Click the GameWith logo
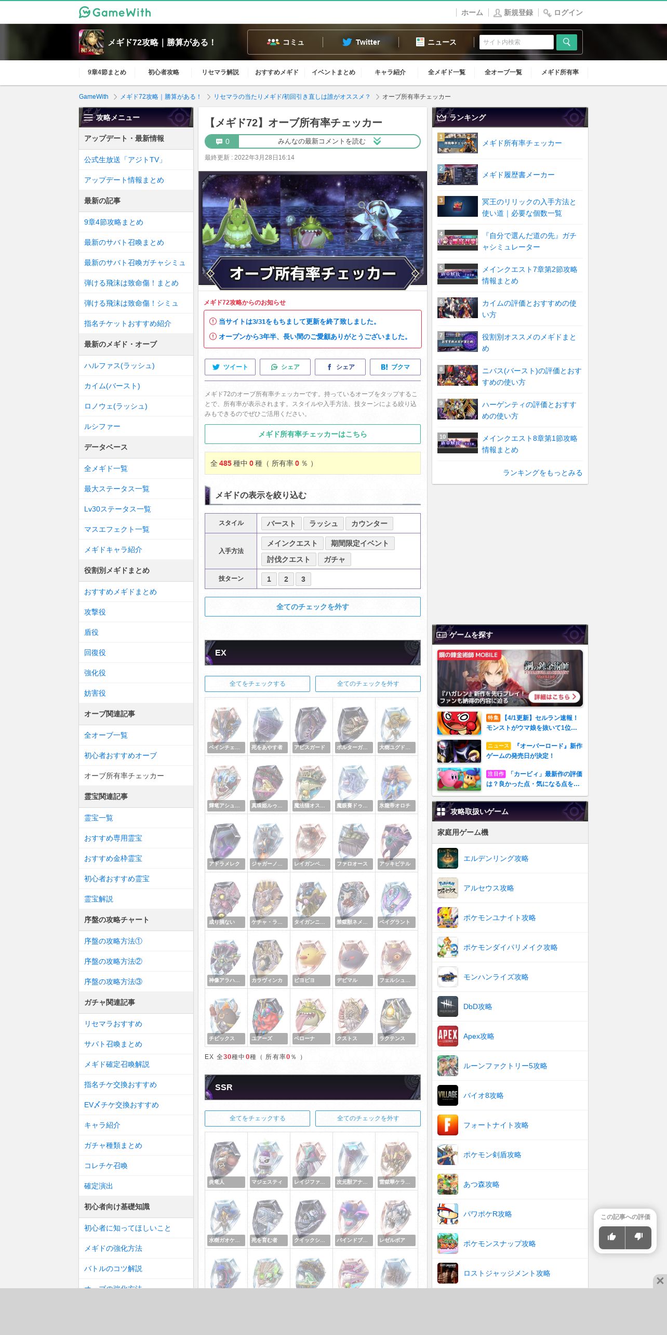Image resolution: width=667 pixels, height=1335 pixels. coord(115,12)
